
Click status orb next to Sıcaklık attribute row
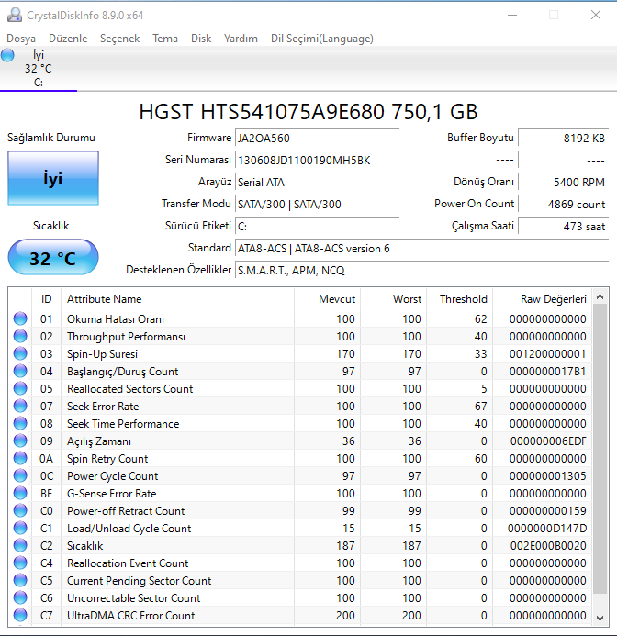(20, 546)
